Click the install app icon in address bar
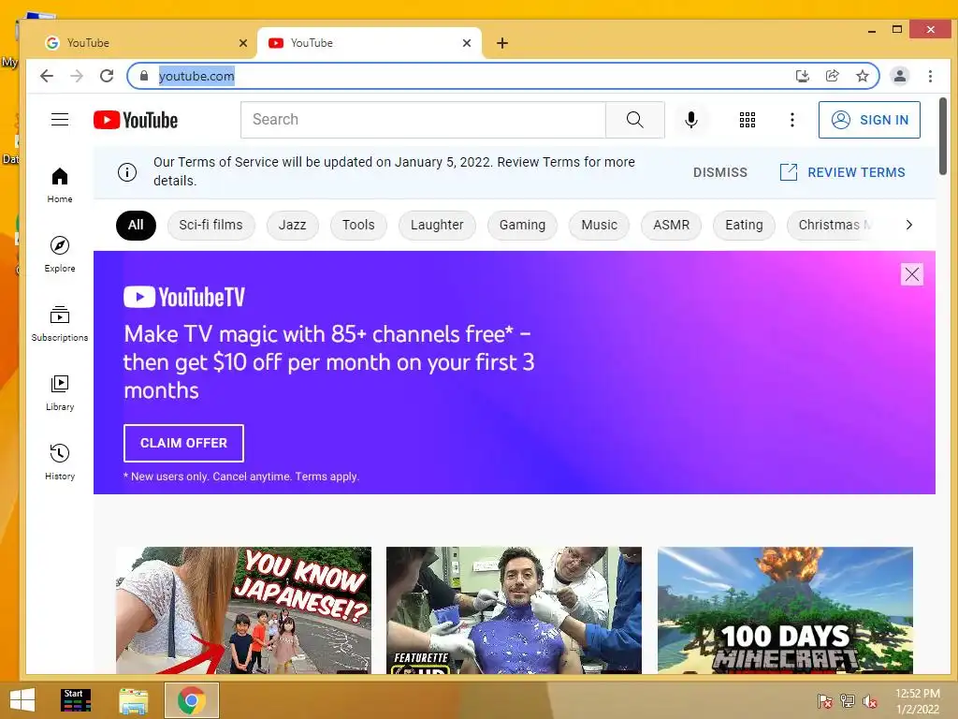Viewport: 958px width, 719px height. click(802, 76)
